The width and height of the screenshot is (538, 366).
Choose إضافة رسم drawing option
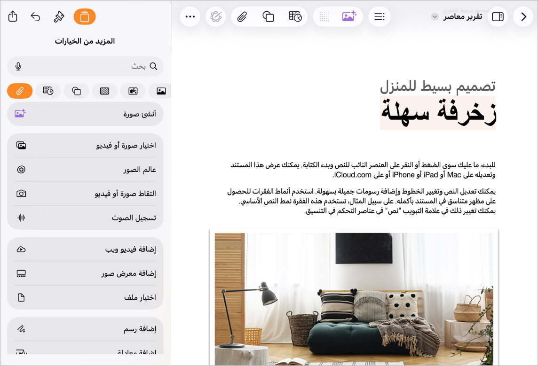[x=85, y=329]
